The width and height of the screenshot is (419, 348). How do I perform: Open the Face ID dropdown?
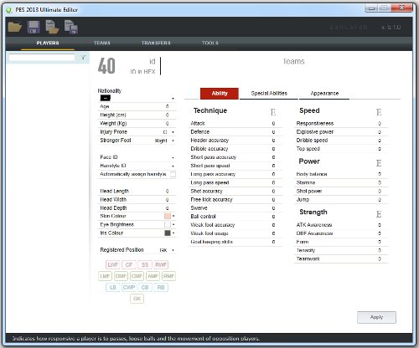(173, 157)
